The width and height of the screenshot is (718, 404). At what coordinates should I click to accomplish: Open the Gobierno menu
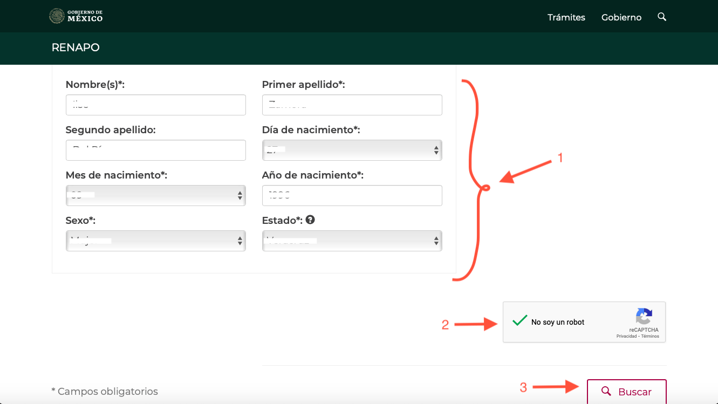pos(621,17)
